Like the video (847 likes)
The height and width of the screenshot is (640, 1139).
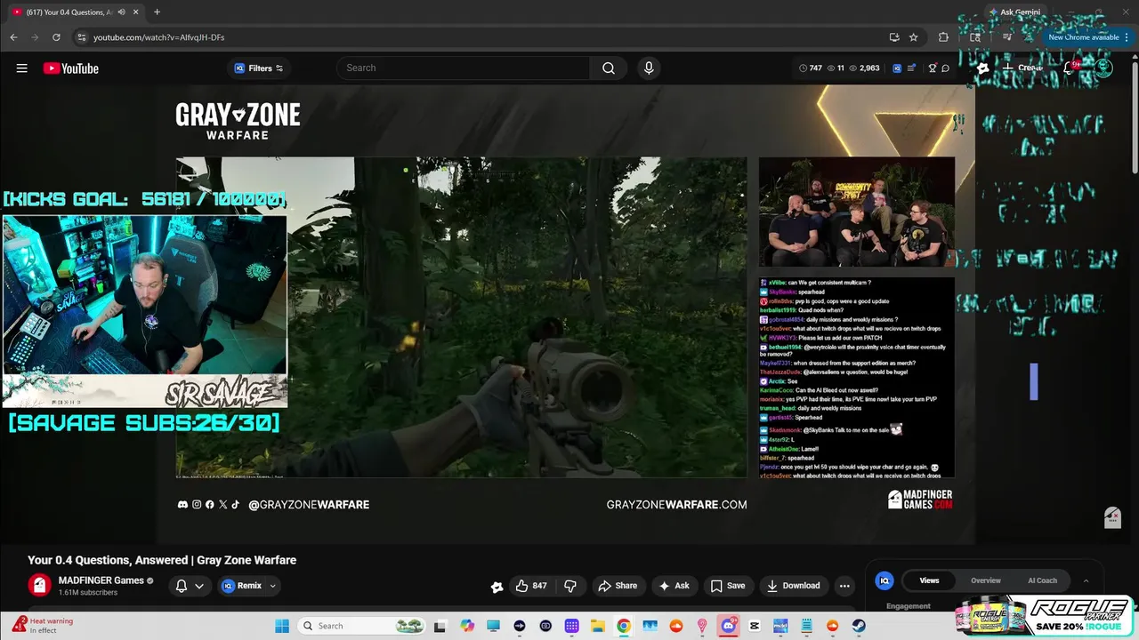pos(531,586)
